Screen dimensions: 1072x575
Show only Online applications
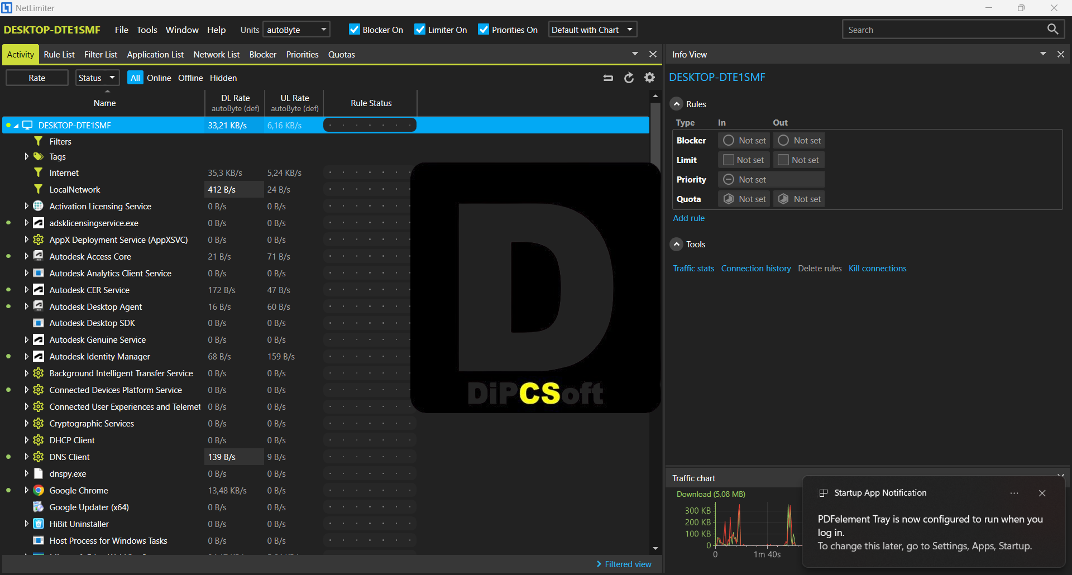(x=159, y=78)
